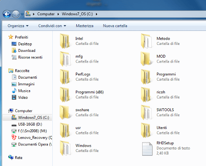Select Download label in Preferiti
Viewport: 206px width, 166px height.
(x=27, y=51)
